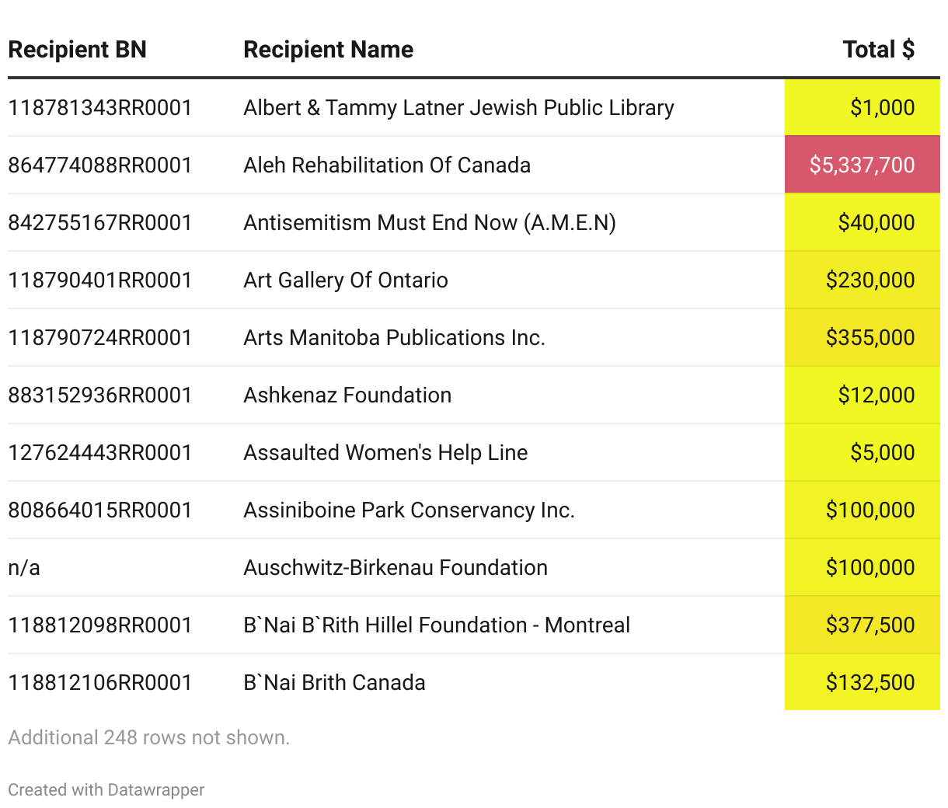
Task: Click the Total $ column header
Action: [x=878, y=50]
